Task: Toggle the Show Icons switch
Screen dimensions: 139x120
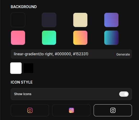Action: click(x=124, y=94)
